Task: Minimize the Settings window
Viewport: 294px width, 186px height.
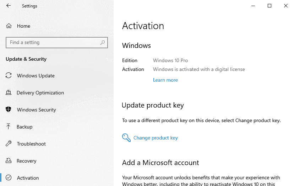Action: click(253, 6)
